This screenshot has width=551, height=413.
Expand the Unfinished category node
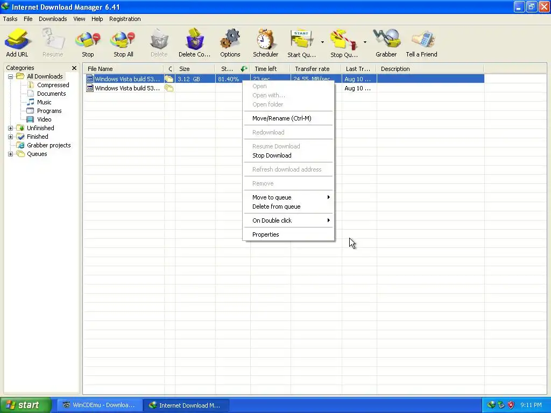point(11,128)
